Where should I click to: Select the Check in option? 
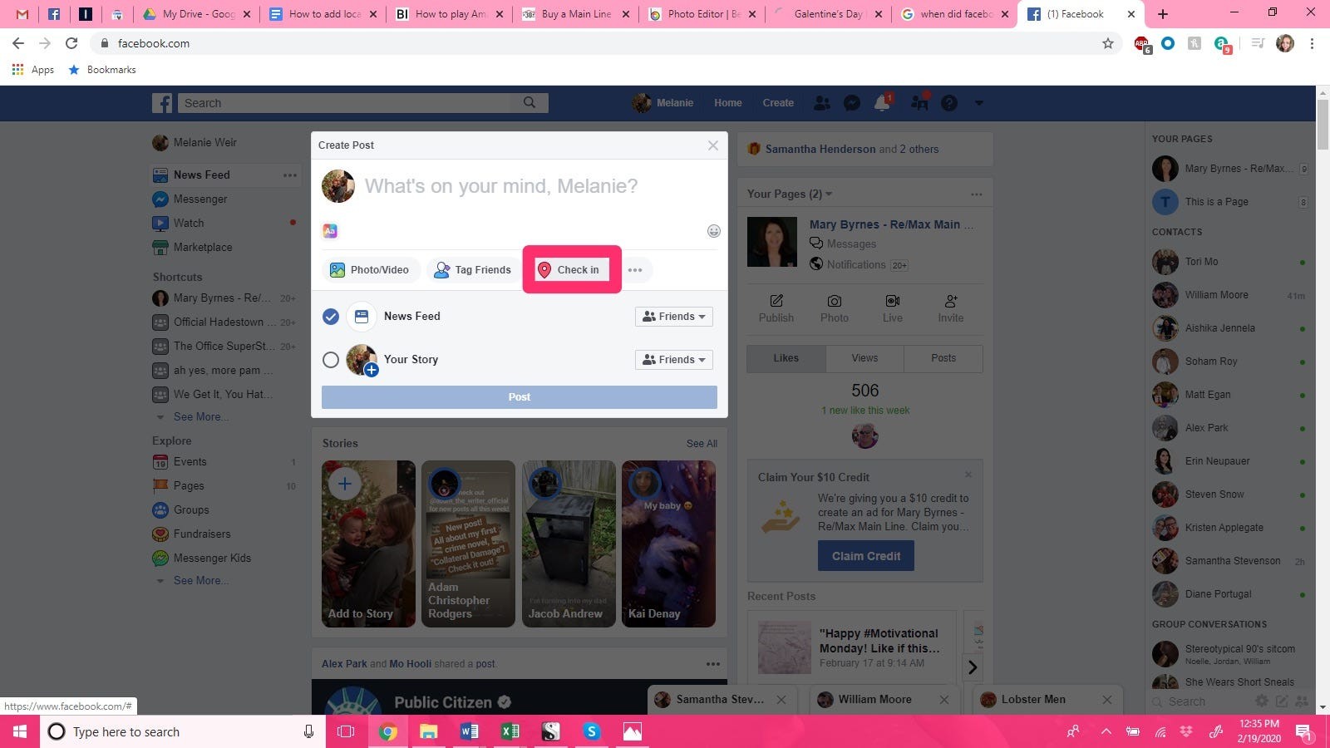(570, 269)
